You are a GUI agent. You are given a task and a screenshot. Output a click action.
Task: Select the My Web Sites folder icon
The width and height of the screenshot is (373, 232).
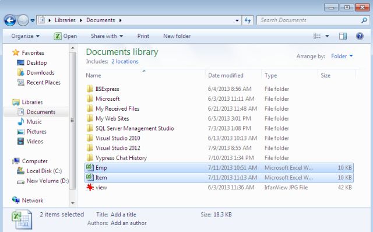point(90,118)
